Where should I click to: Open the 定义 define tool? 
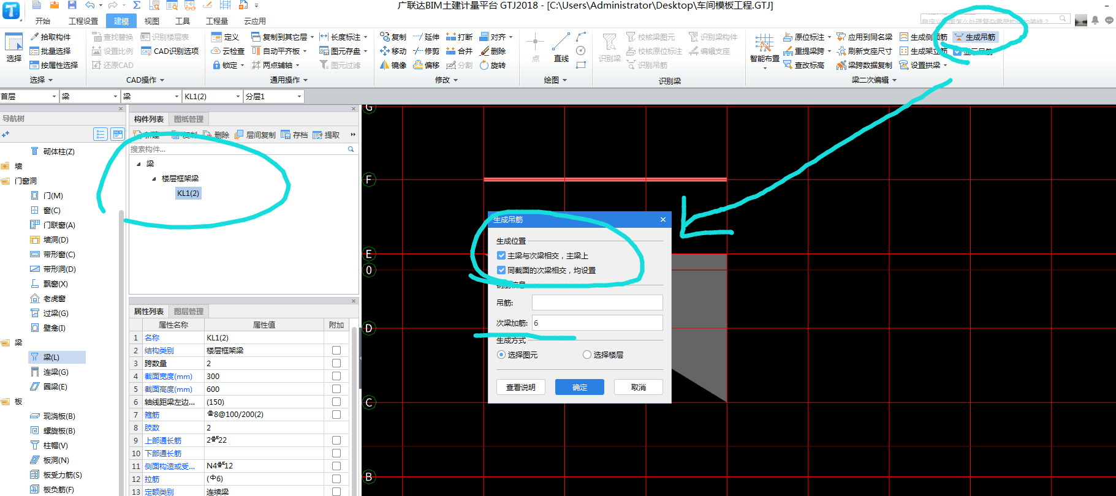(x=225, y=37)
